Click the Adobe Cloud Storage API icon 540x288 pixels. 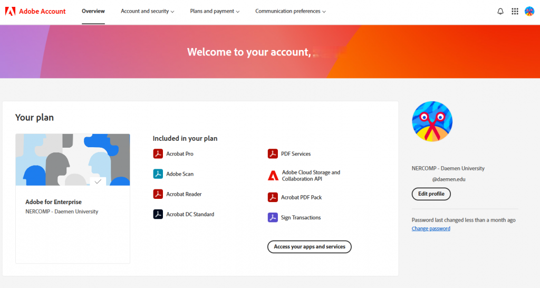click(273, 176)
